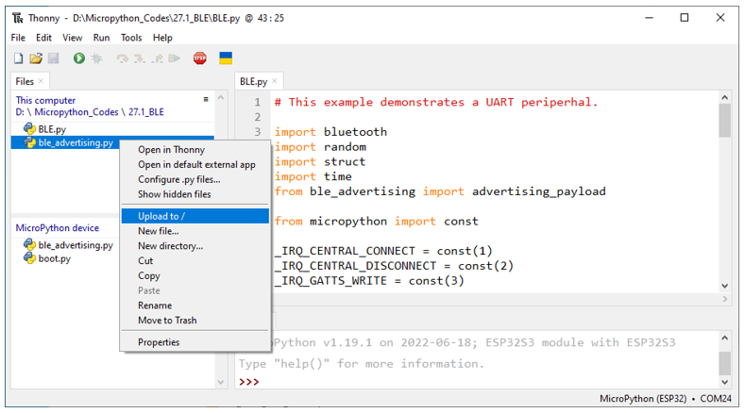
Task: Click the Step out toolbar icon
Action: click(x=158, y=58)
